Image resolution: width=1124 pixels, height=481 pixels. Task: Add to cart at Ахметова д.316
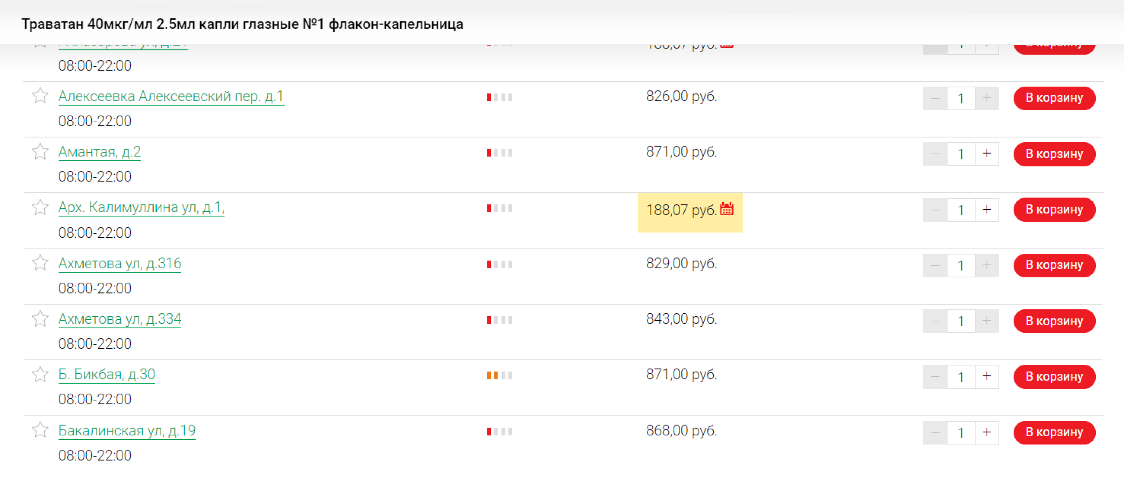(x=1054, y=265)
